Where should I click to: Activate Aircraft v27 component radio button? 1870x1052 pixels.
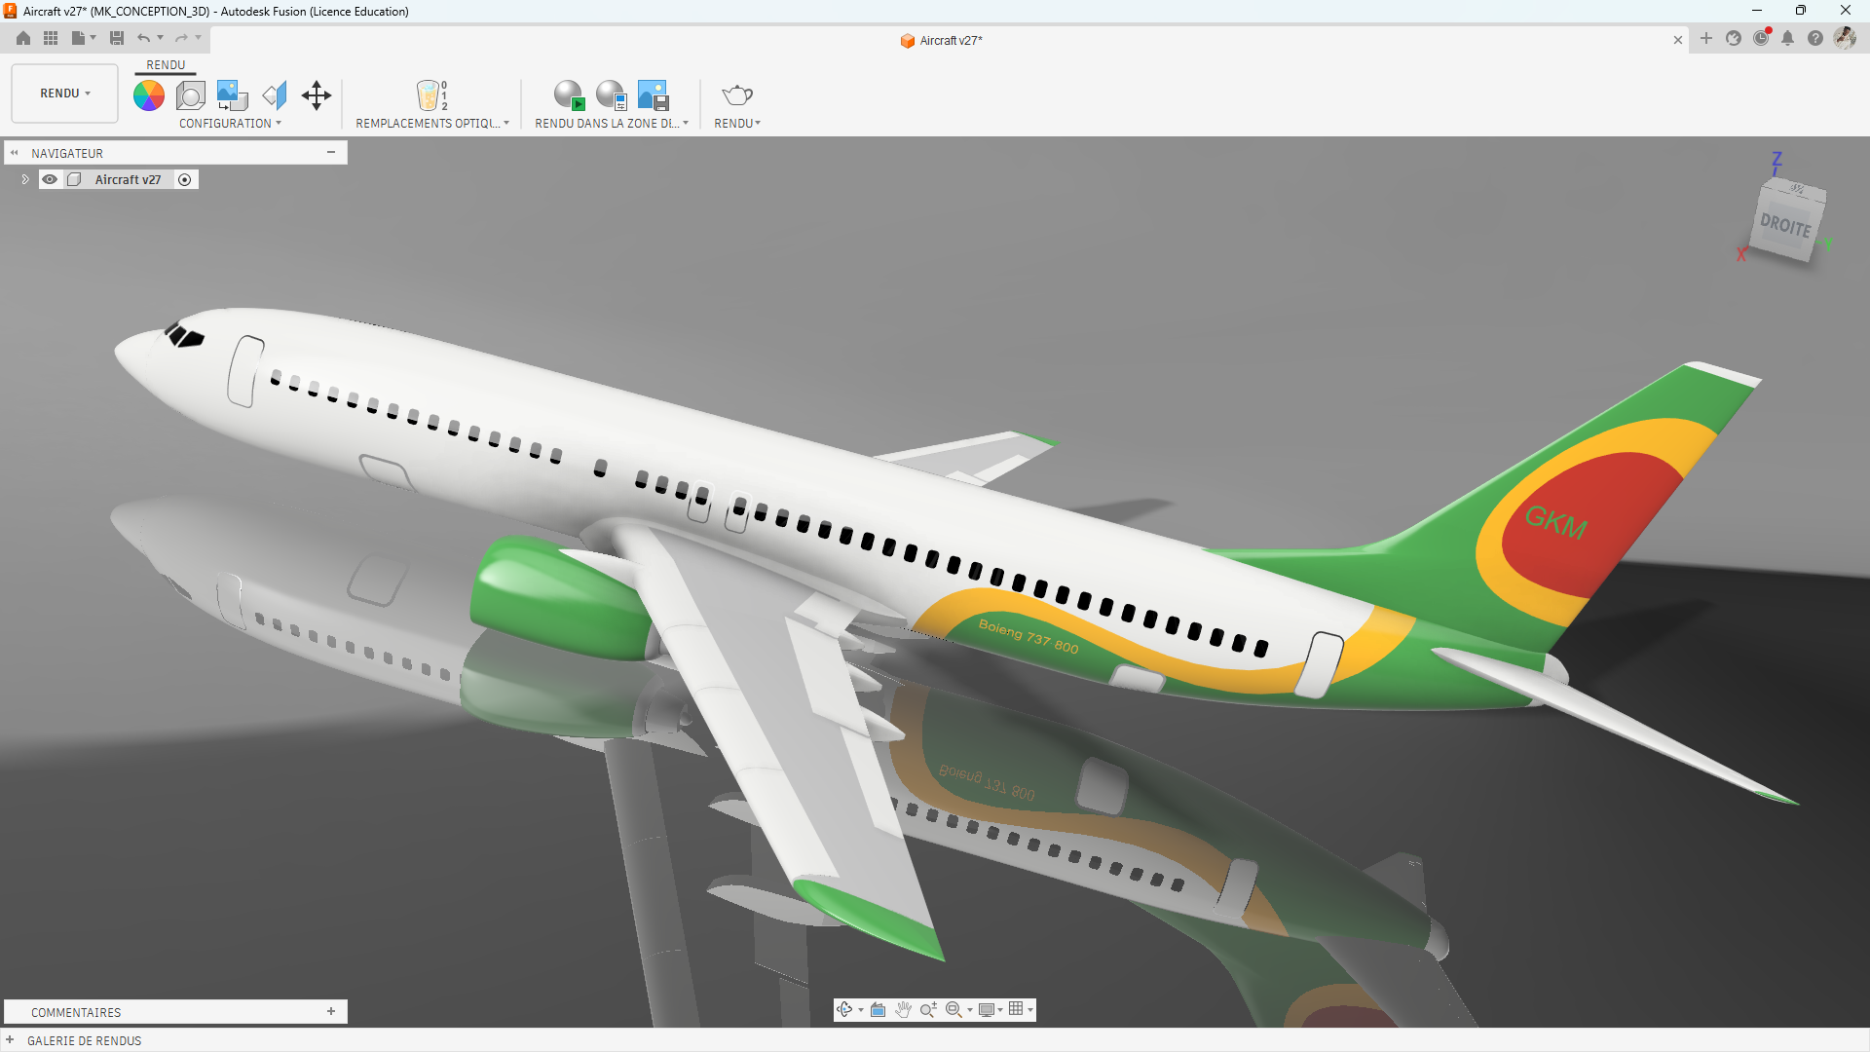coord(185,179)
